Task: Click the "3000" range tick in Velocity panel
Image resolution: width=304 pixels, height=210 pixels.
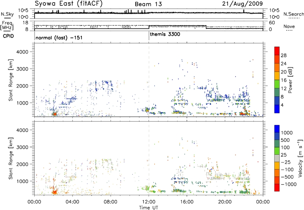Action: click(x=22, y=147)
